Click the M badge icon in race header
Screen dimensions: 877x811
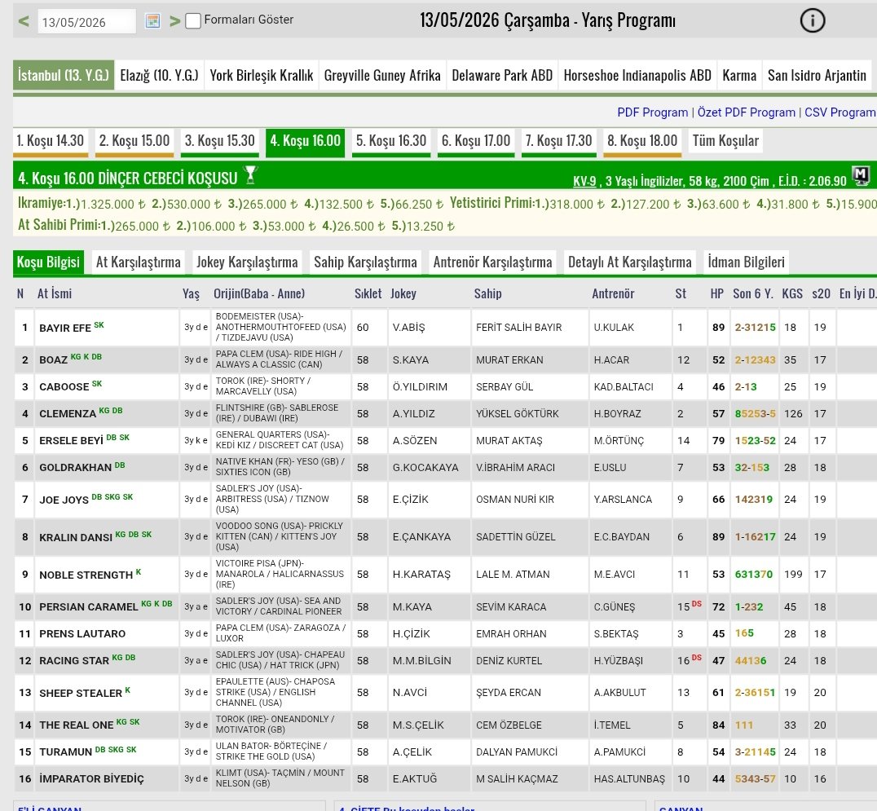point(860,175)
